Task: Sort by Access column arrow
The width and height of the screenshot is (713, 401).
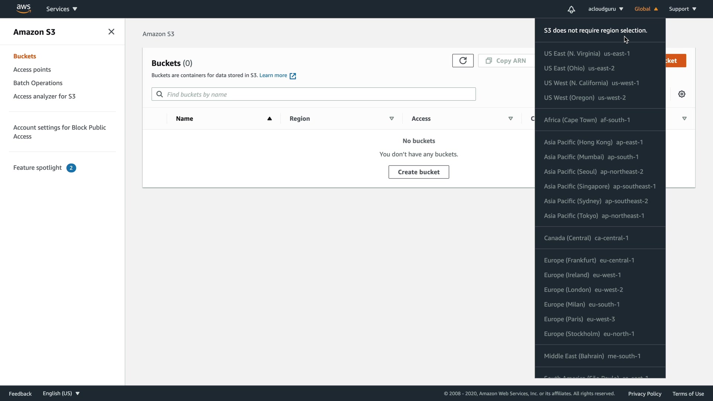Action: pos(511,119)
